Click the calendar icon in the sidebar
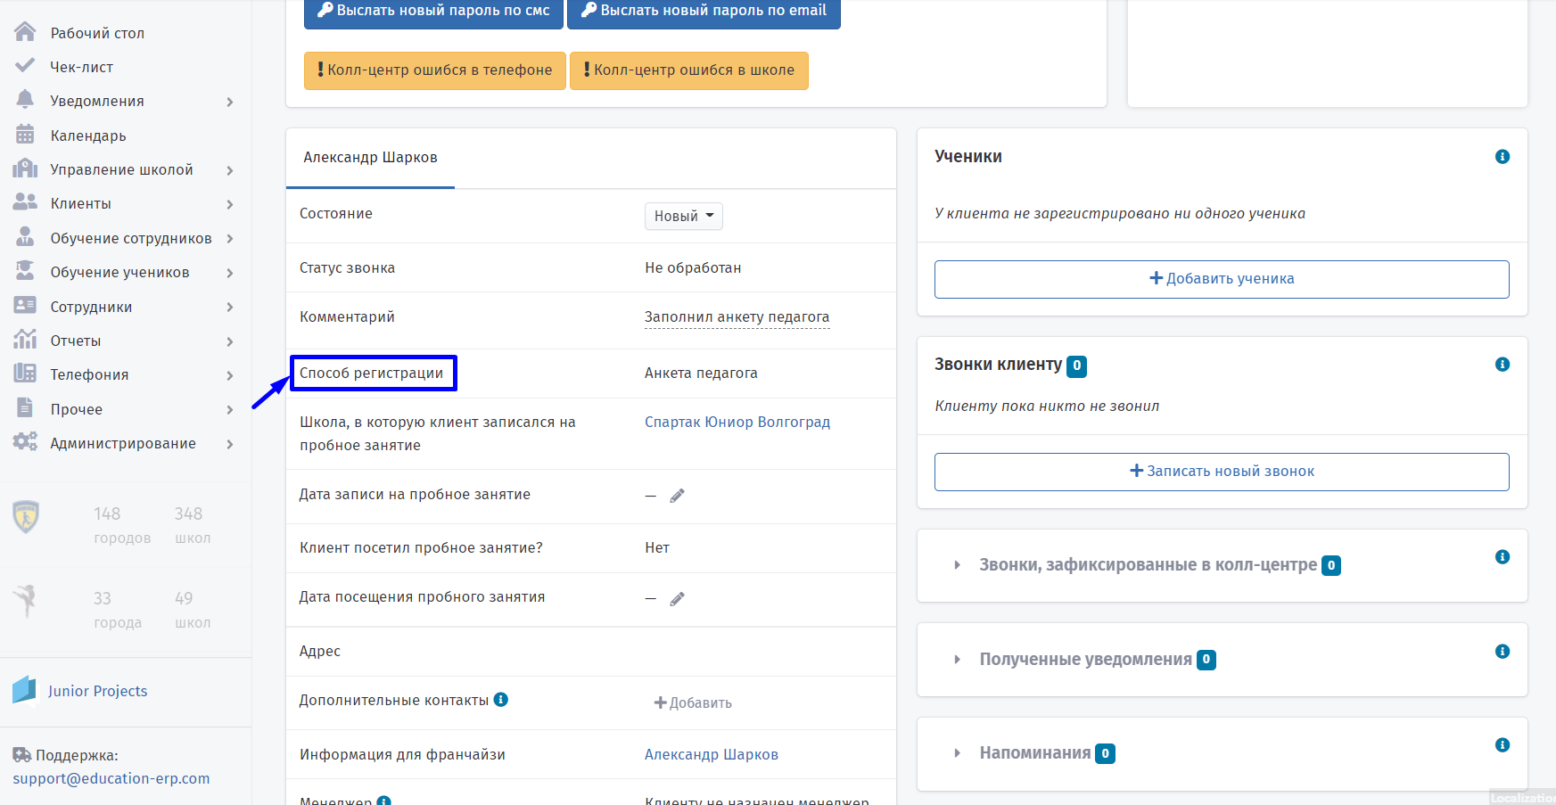This screenshot has width=1556, height=805. coord(25,135)
